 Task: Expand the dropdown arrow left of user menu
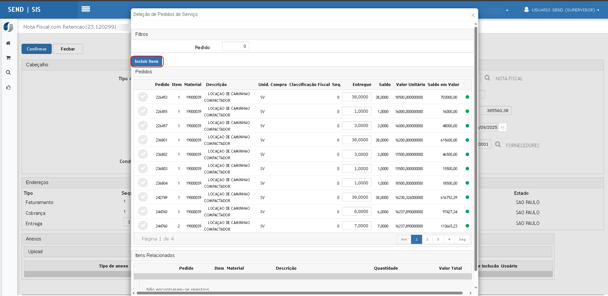click(507, 10)
